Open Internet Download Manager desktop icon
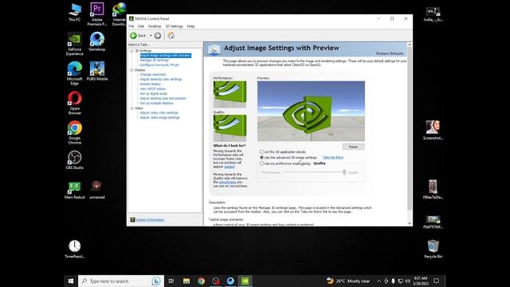The width and height of the screenshot is (510, 287). click(x=119, y=14)
